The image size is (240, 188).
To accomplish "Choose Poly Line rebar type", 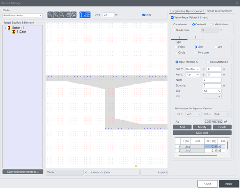I will [195, 53].
